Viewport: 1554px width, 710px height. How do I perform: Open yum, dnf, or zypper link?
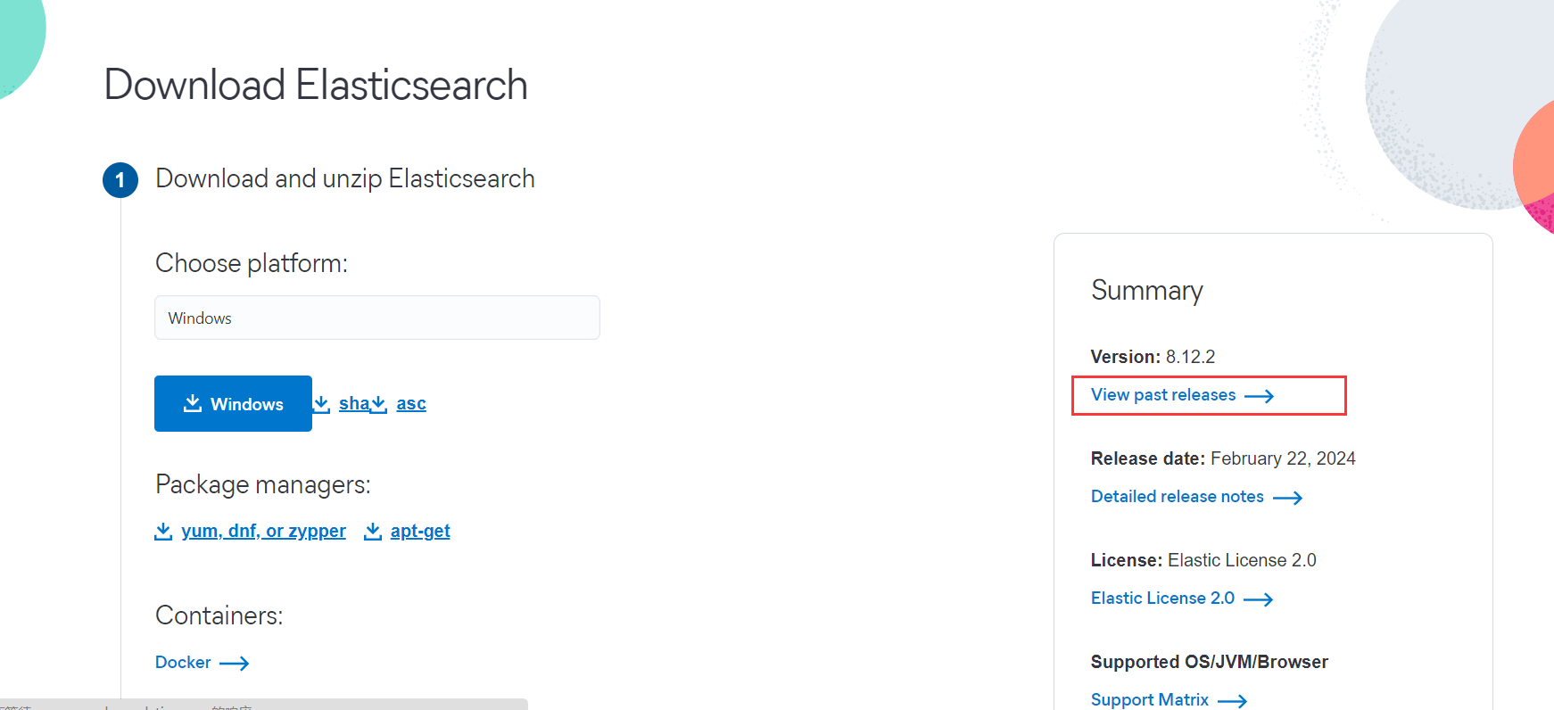click(263, 531)
